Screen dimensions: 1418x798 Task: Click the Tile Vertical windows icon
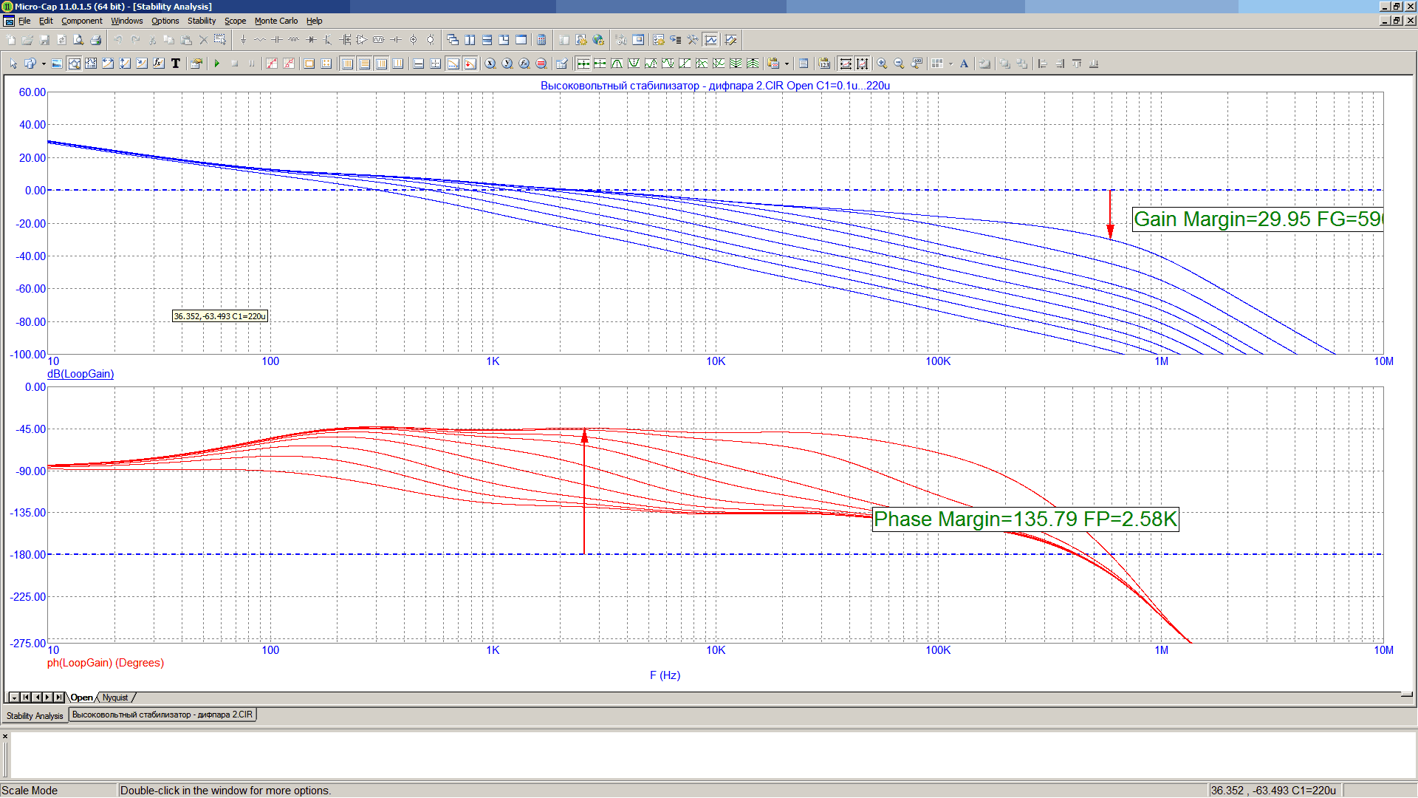point(470,40)
